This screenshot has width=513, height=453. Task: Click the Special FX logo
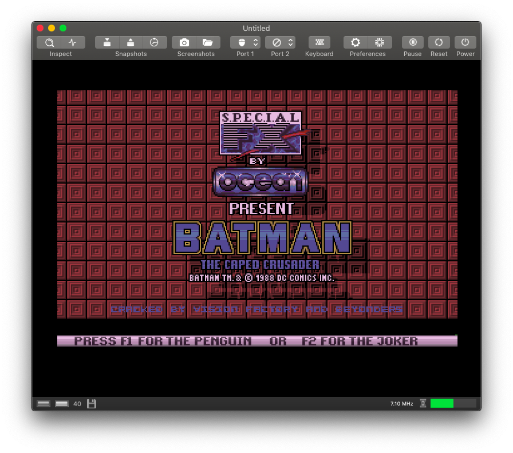coord(261,133)
